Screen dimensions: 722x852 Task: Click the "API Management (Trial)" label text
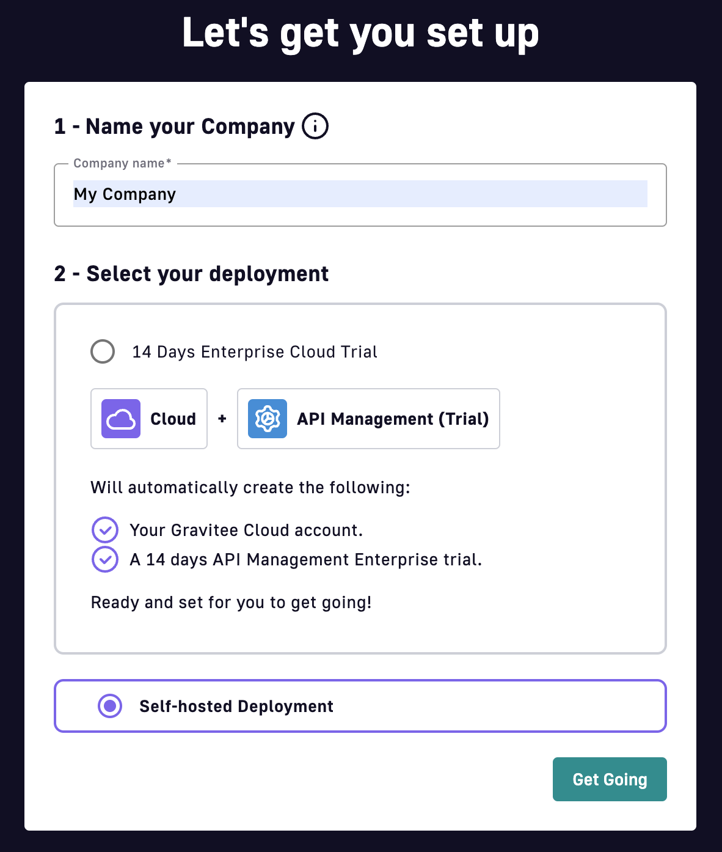click(393, 419)
